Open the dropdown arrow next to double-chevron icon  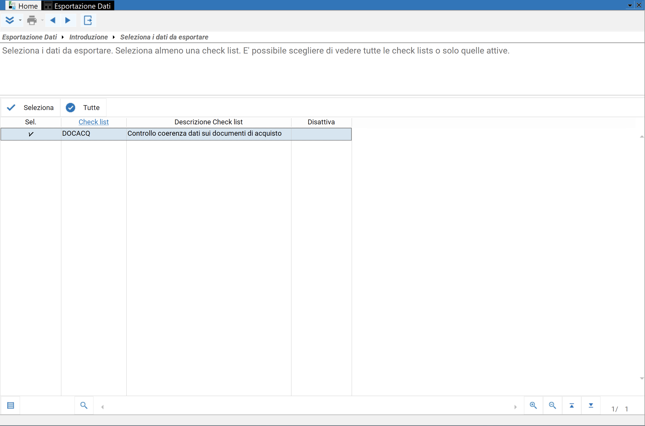coord(20,20)
